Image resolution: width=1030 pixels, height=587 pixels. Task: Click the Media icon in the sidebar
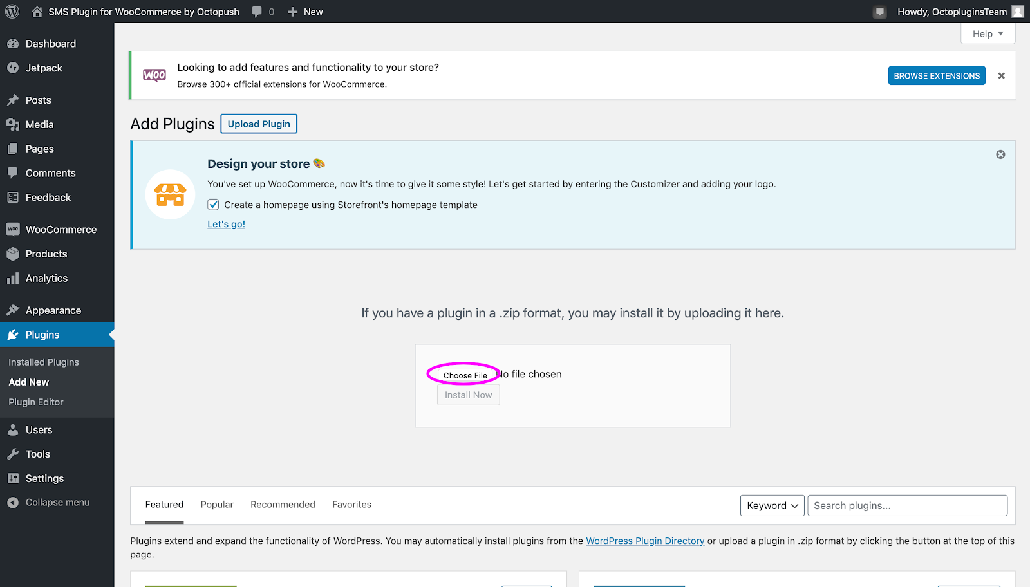click(x=13, y=124)
